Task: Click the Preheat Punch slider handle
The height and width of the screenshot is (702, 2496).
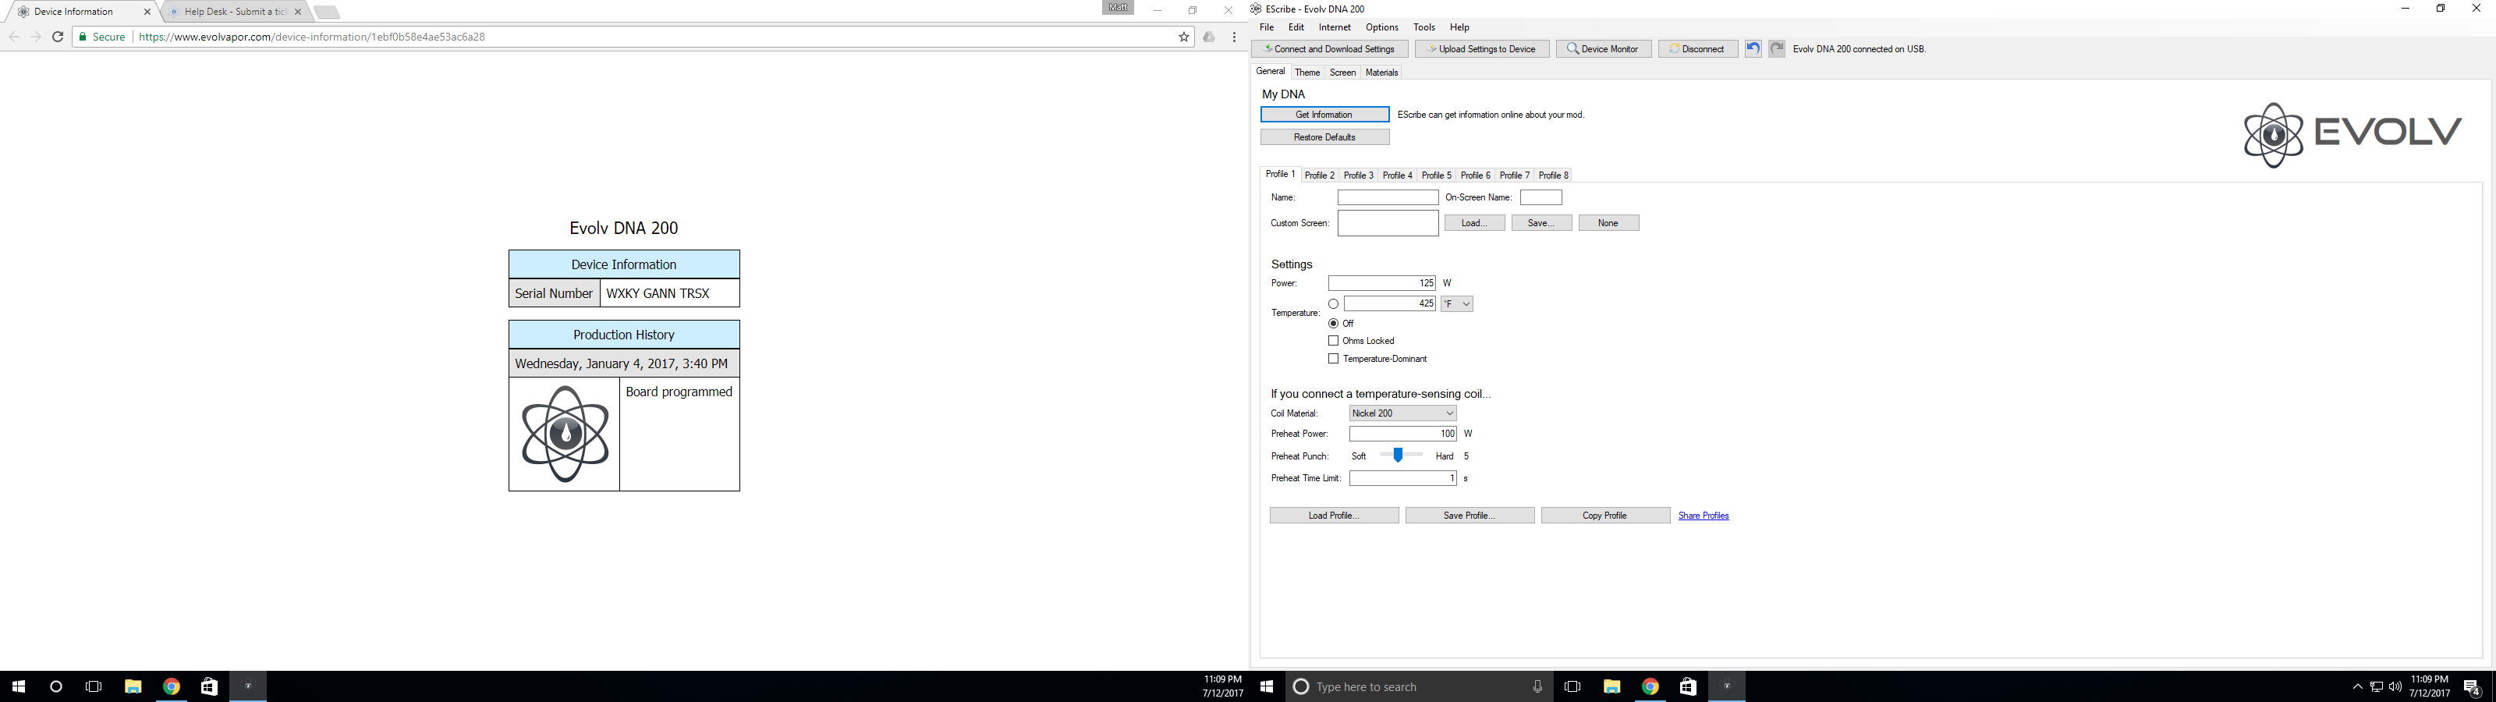Action: coord(1397,456)
